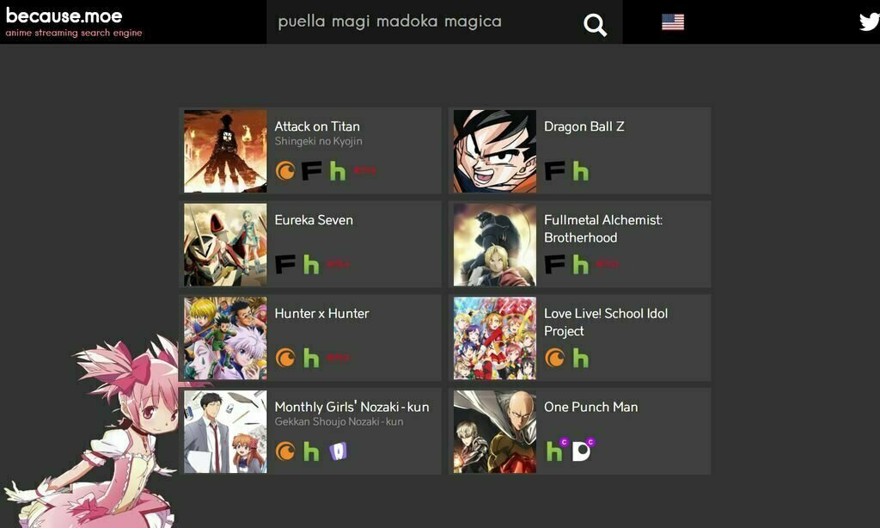Open Dragon Ball Z on Hulu
880x528 pixels.
[580, 171]
